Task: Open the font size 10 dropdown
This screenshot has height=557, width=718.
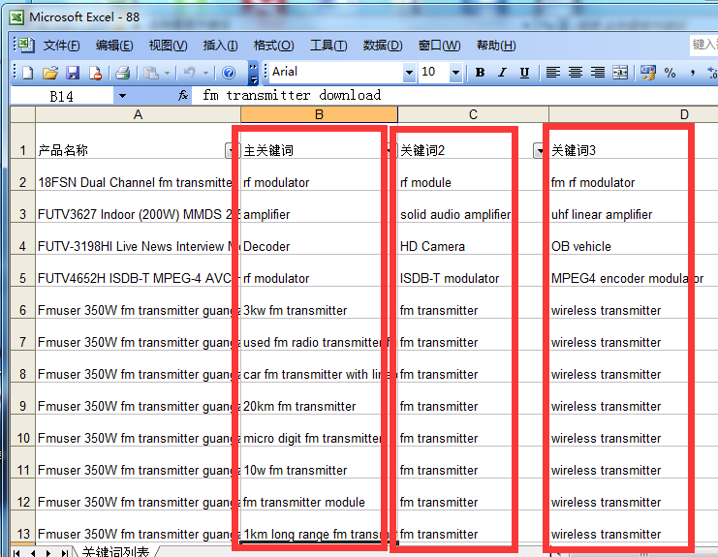Action: pos(455,73)
